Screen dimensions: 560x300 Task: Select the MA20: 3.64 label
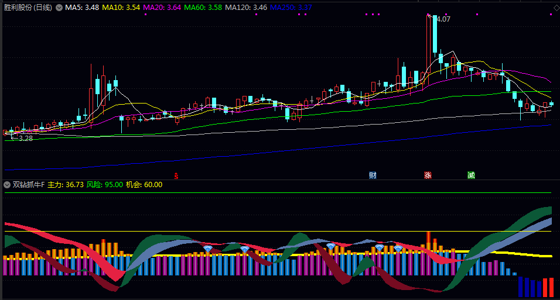[162, 8]
